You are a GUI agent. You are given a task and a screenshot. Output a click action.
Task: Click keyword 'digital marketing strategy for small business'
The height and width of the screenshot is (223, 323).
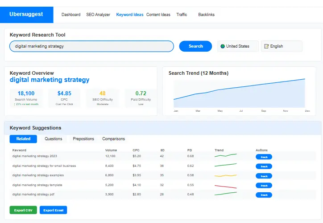pyautogui.click(x=44, y=166)
